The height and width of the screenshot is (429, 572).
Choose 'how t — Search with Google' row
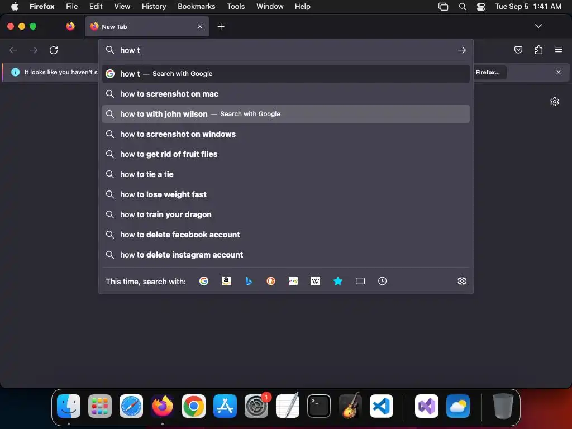point(285,74)
